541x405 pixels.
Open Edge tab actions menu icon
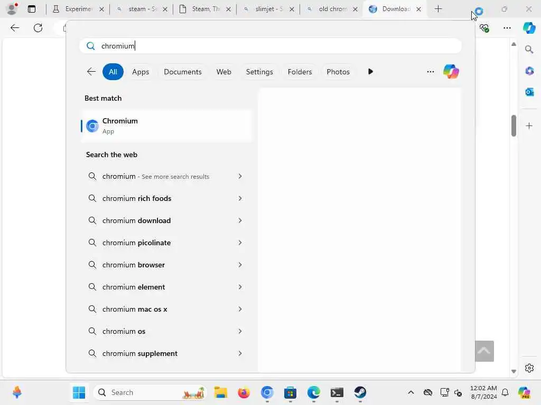[x=31, y=9]
